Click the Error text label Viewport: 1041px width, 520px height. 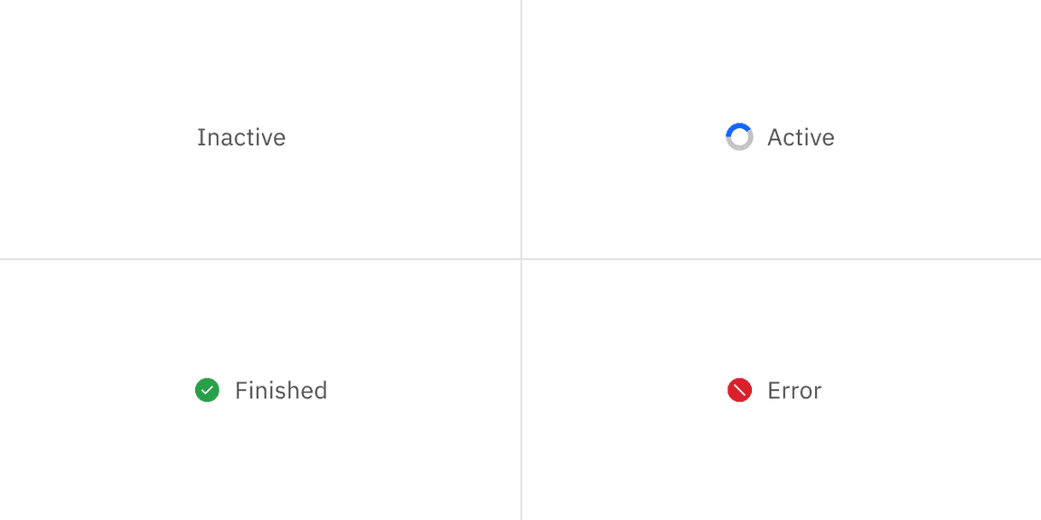pos(793,390)
